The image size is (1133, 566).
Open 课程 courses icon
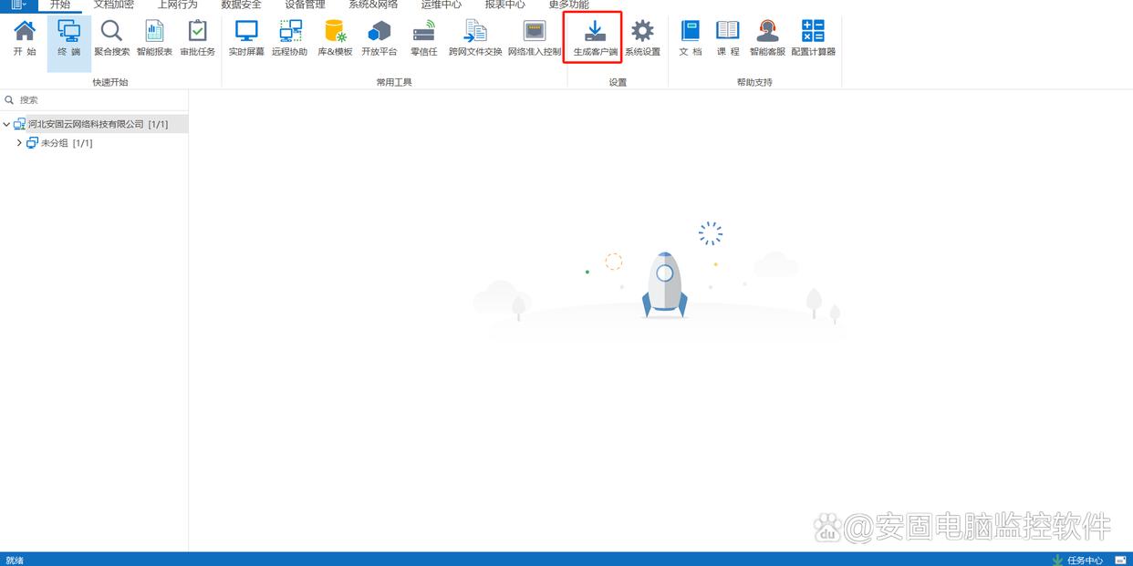point(727,38)
